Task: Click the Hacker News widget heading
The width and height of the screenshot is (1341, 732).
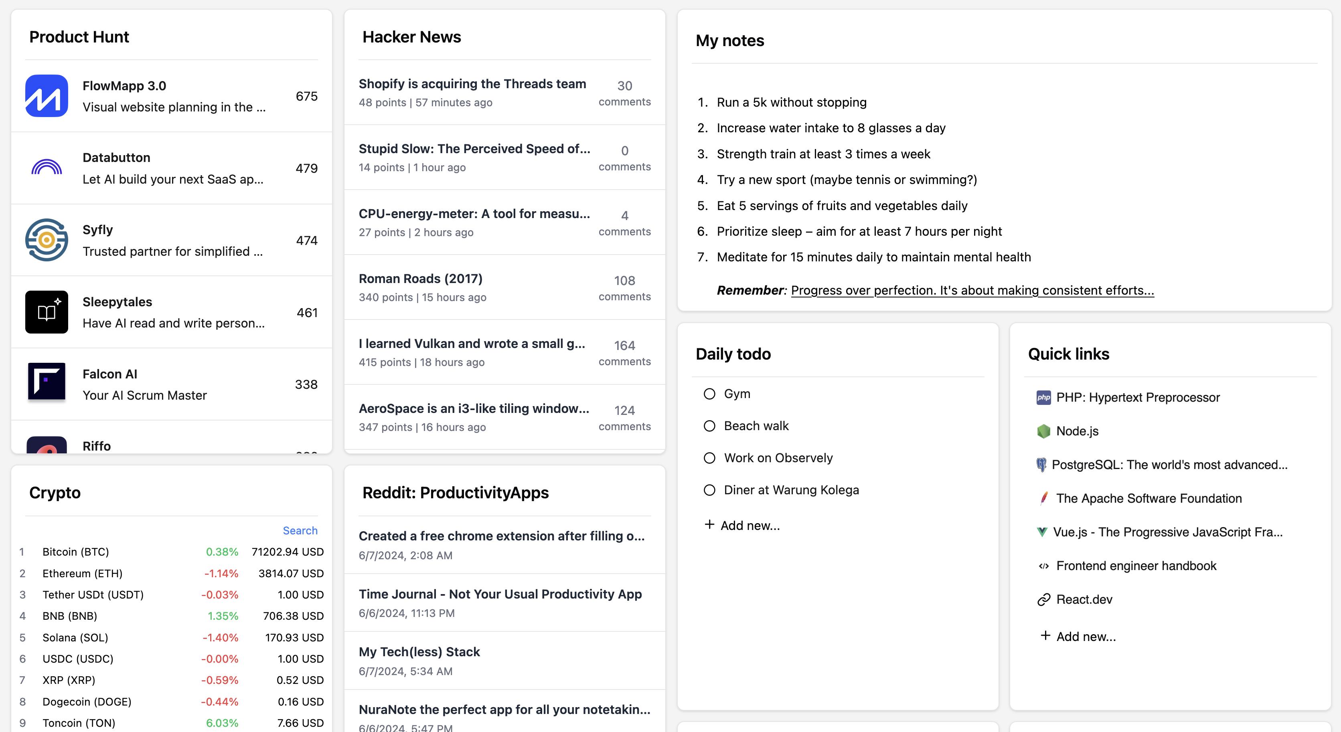Action: [411, 37]
